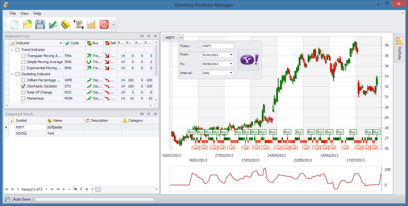The image size is (408, 206).
Task: Open the Portfolio side tab
Action: pyautogui.click(x=399, y=48)
